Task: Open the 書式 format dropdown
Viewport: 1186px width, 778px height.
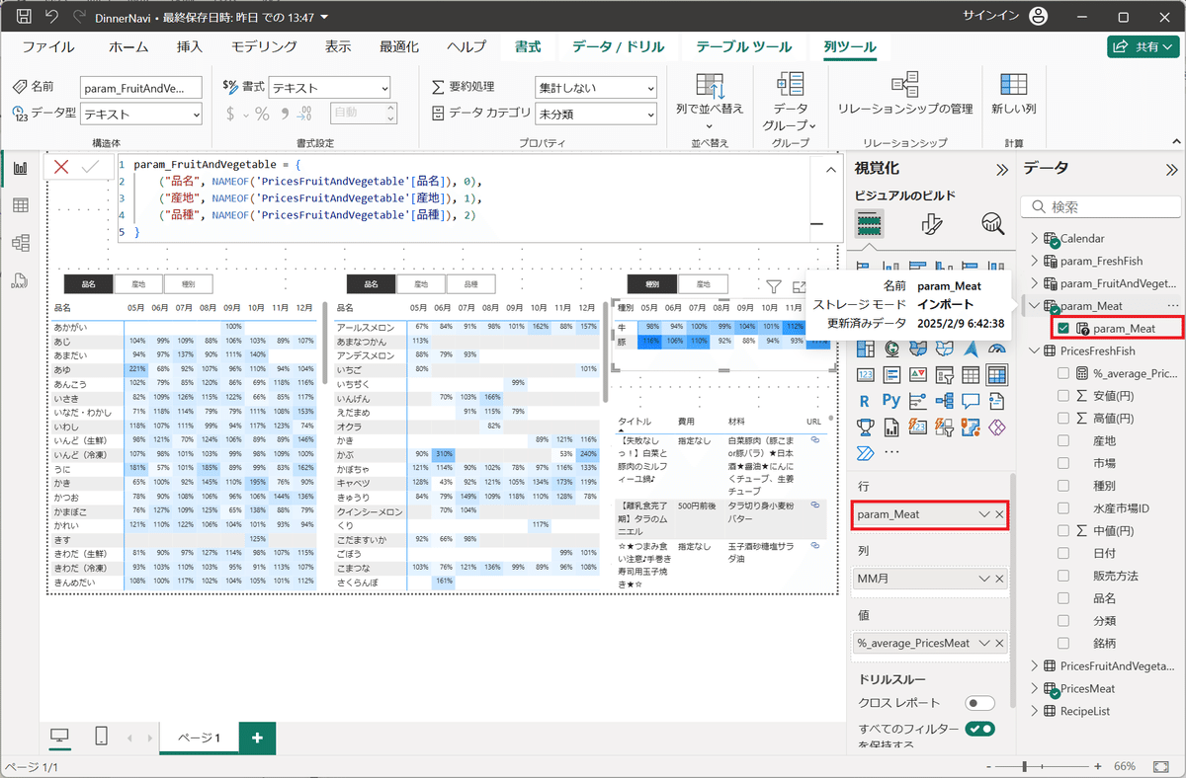Action: [331, 88]
